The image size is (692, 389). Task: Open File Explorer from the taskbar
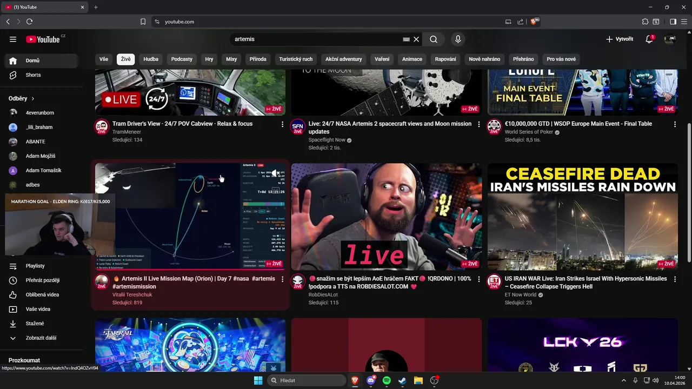418,380
